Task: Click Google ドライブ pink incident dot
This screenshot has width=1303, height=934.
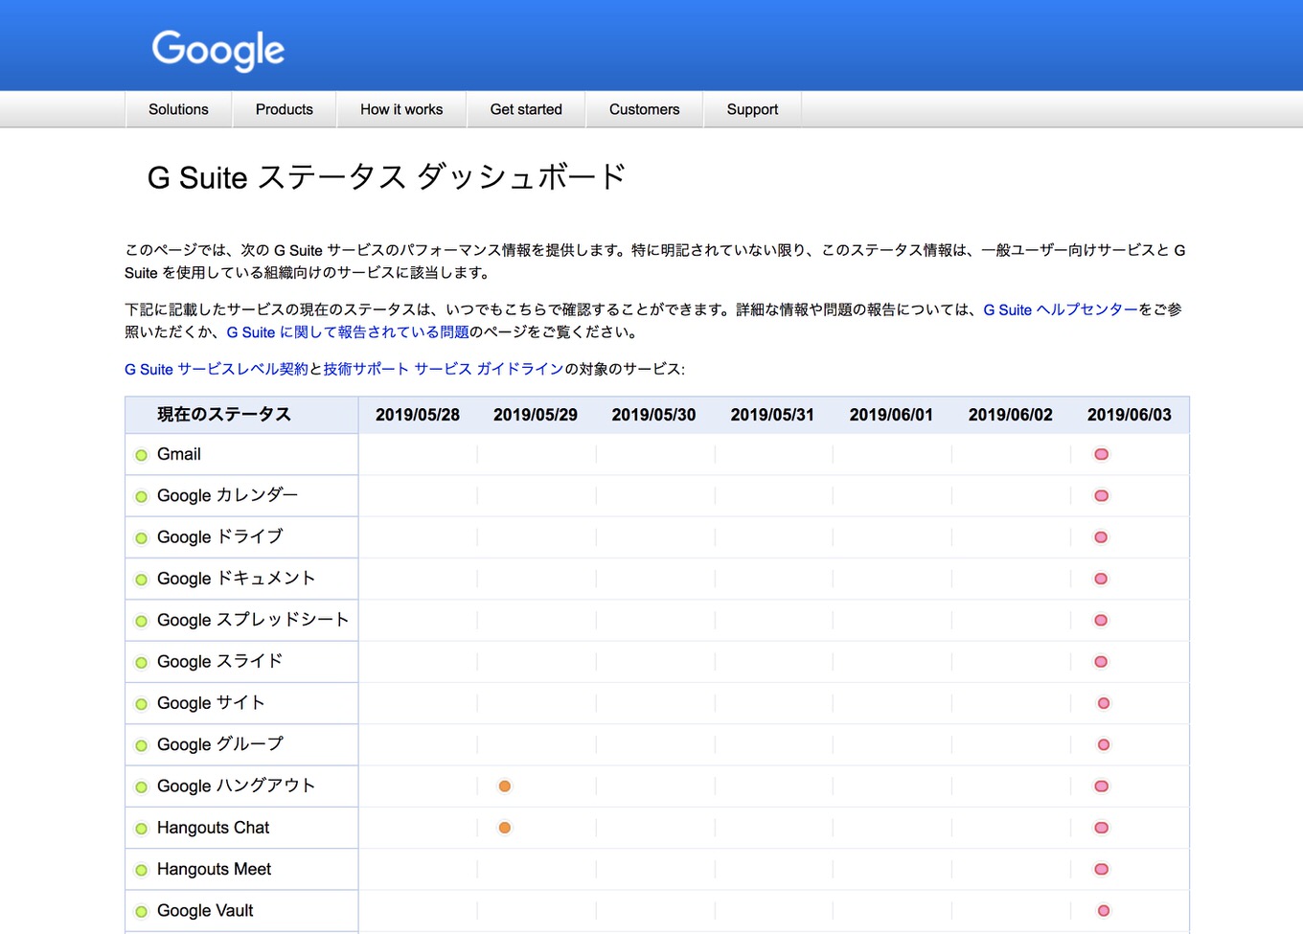Action: tap(1101, 537)
